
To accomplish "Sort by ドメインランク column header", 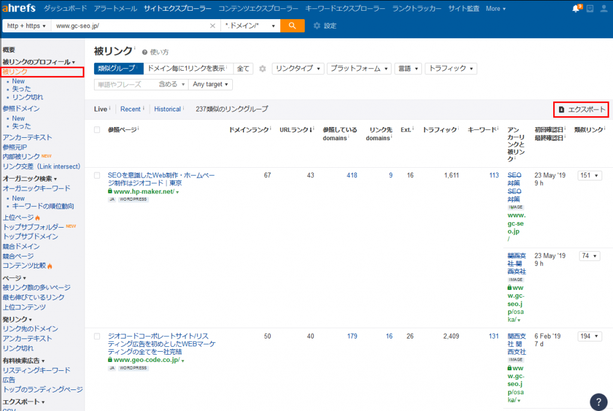I will [x=250, y=129].
